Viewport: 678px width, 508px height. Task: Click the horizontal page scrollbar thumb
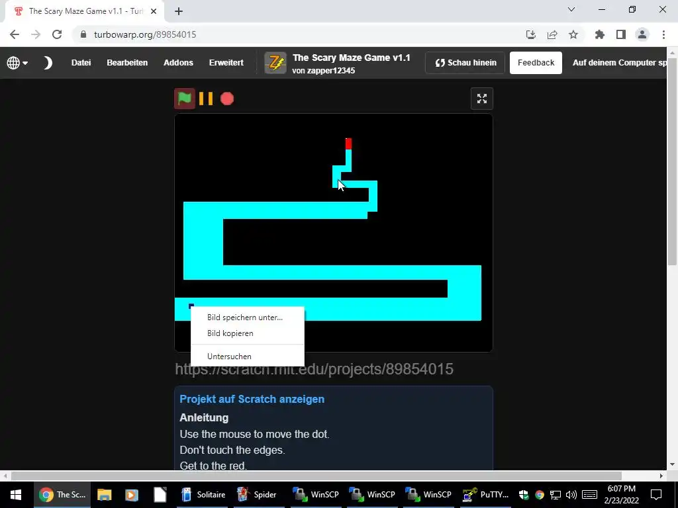(316, 476)
